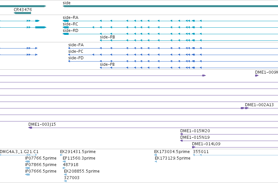Click the DME1-014L09 start arrow marker
Image resolution: width=278 pixels, height=183 pixels.
194,147
